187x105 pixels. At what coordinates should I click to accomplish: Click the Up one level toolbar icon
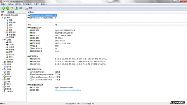12,8
